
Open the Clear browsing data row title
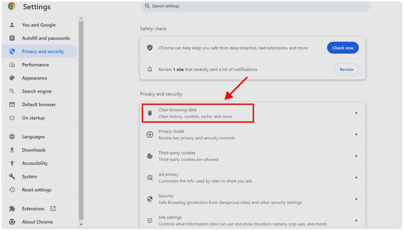[x=178, y=110]
